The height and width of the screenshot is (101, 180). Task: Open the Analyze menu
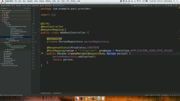click(x=42, y=1)
